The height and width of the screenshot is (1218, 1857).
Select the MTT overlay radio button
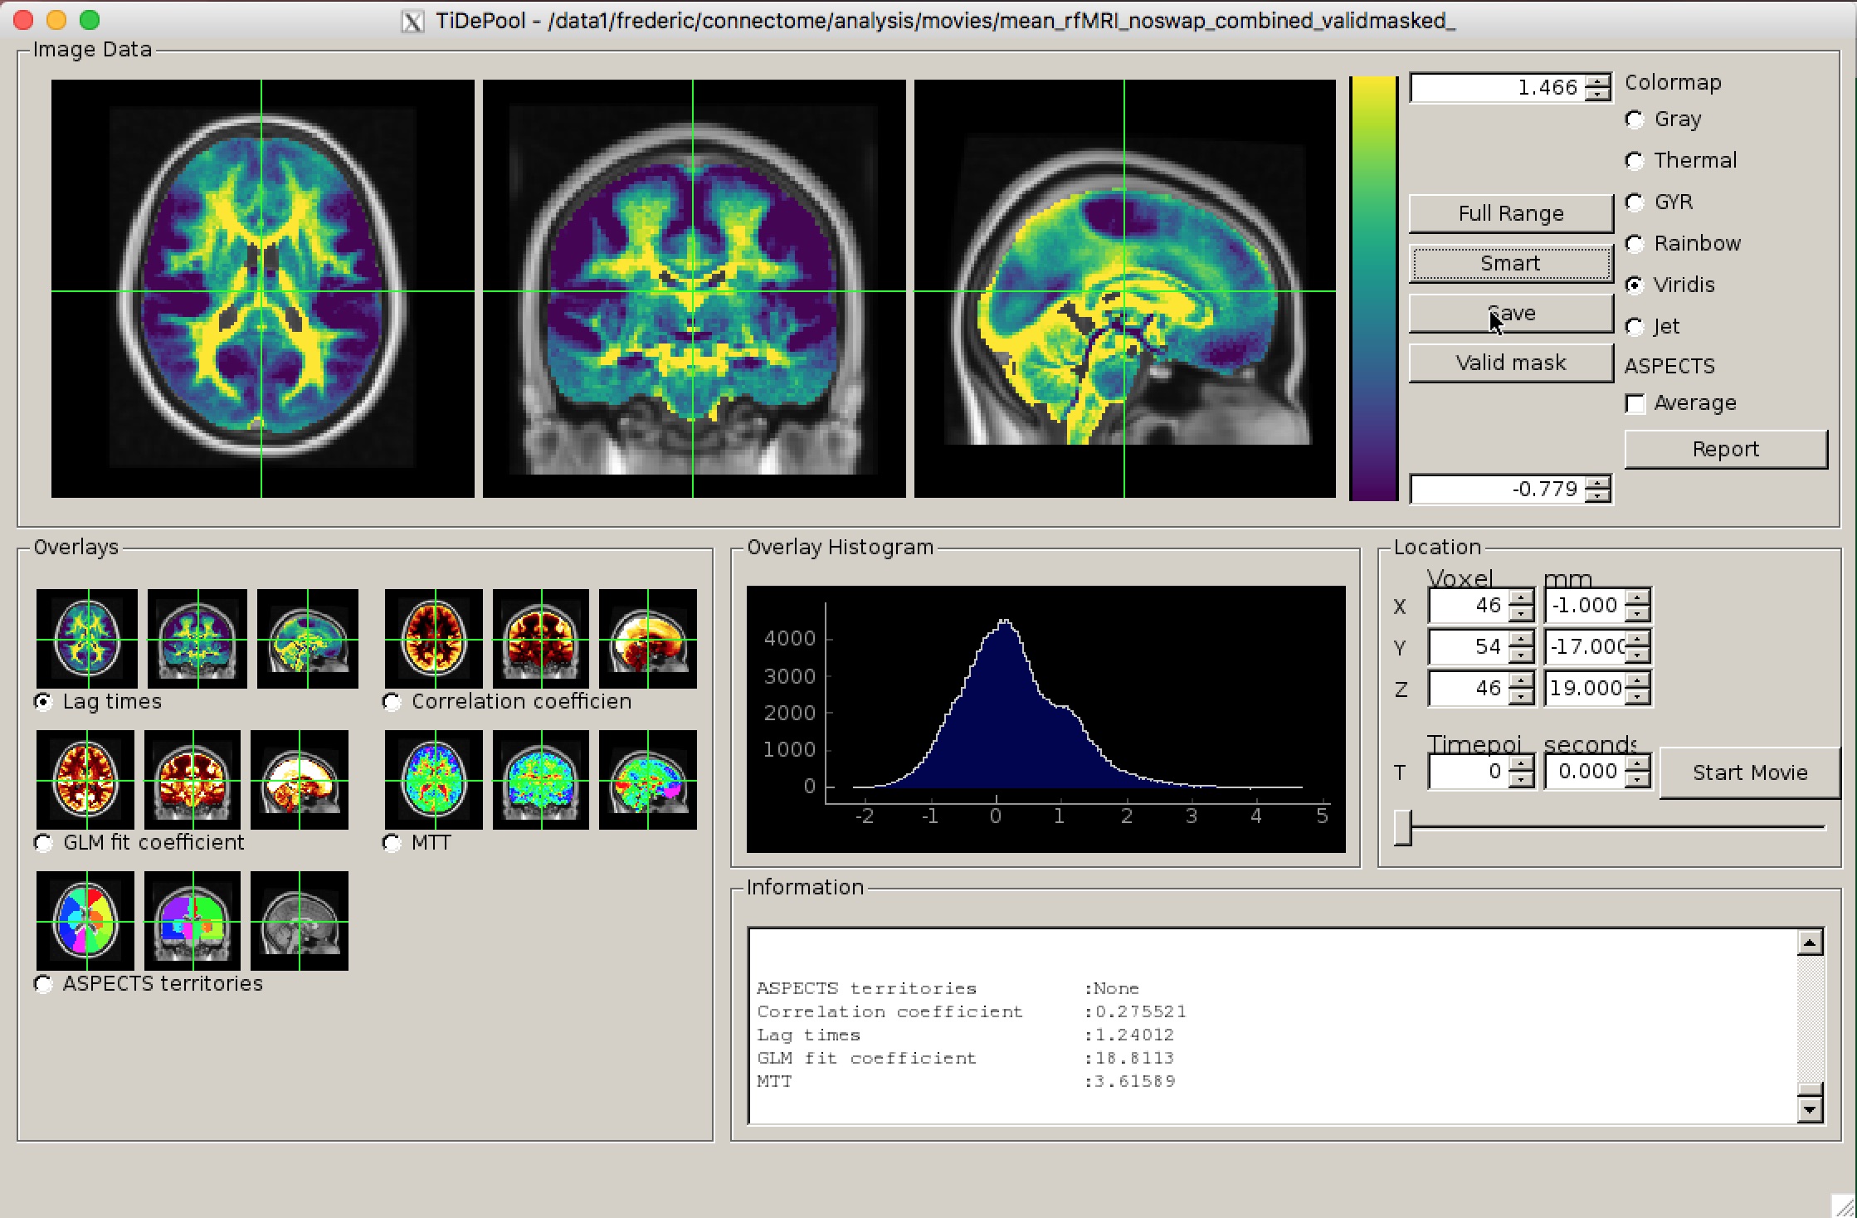[x=392, y=843]
